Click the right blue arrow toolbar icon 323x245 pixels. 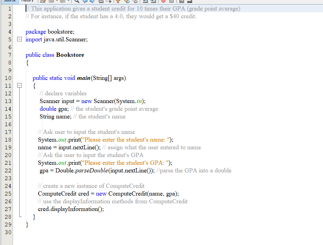[92, 1]
